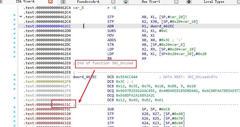Select the X9 register in BR instruction
The width and height of the screenshot is (240, 127).
click(x=144, y=58)
